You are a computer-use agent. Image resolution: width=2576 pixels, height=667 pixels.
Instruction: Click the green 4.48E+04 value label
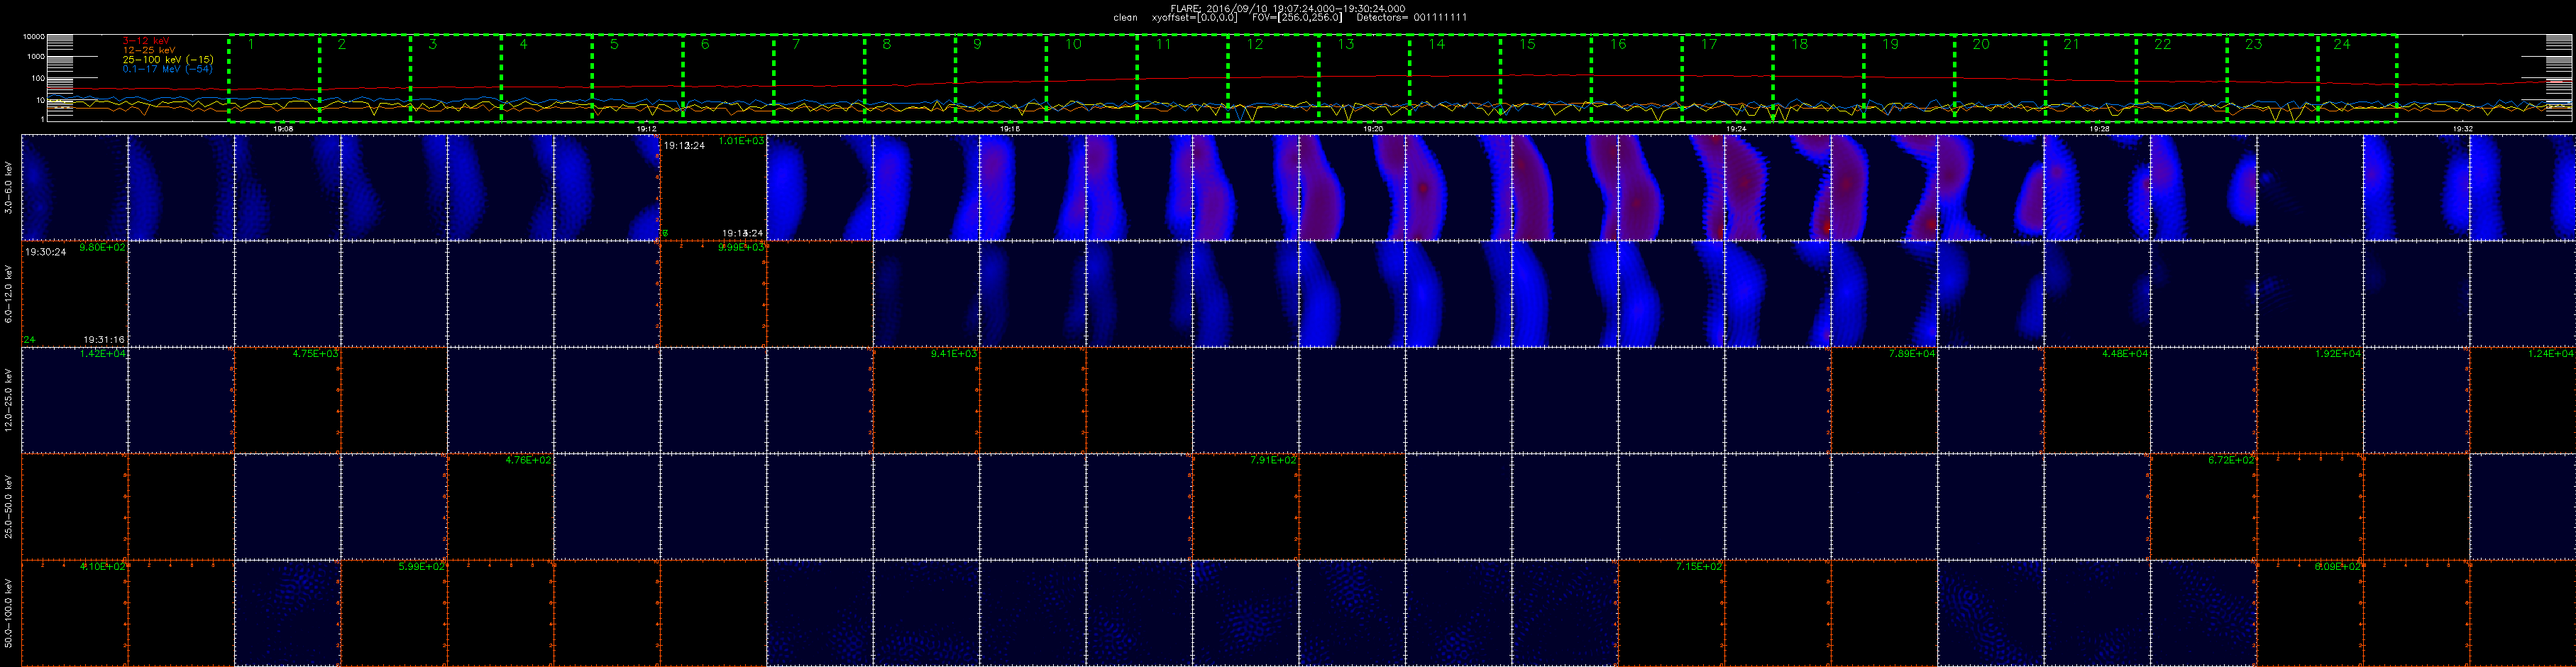tap(2125, 354)
